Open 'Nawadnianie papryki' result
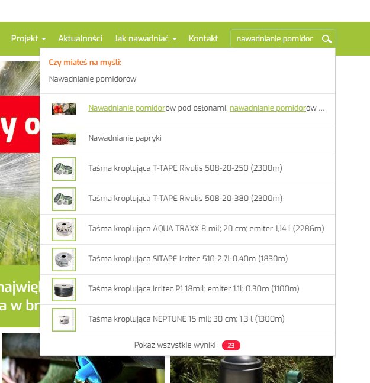 188,139
